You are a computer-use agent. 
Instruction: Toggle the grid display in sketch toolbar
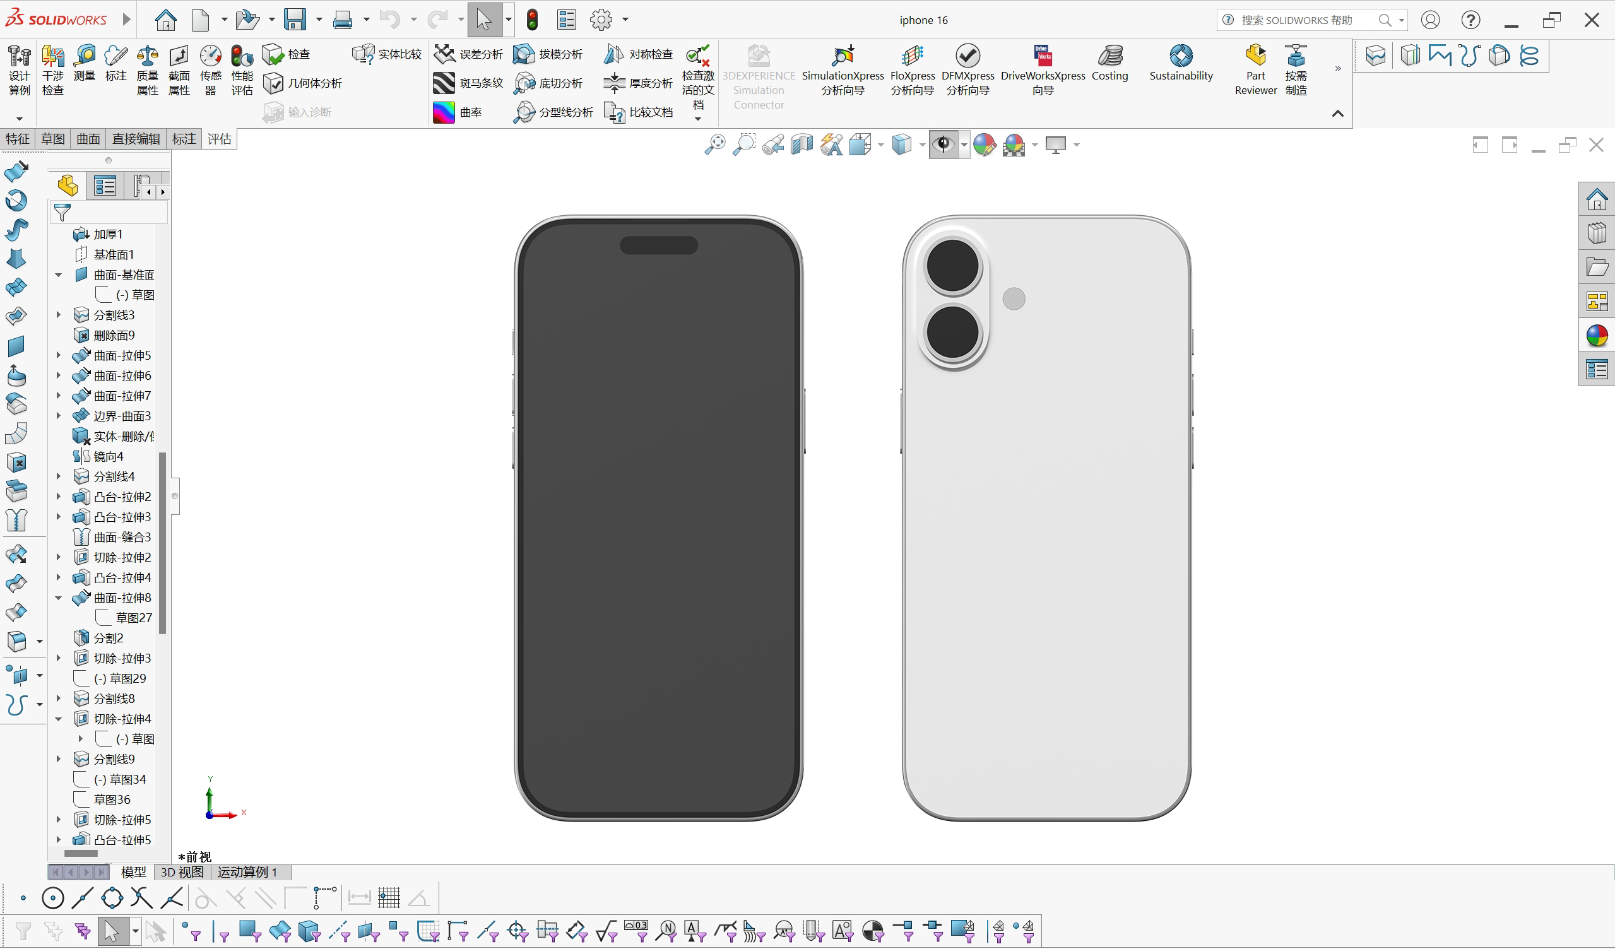click(389, 898)
